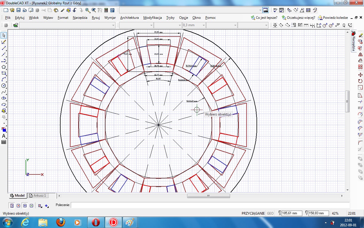
Task: Toggle GEO mode in status bar
Action: [x=270, y=213]
